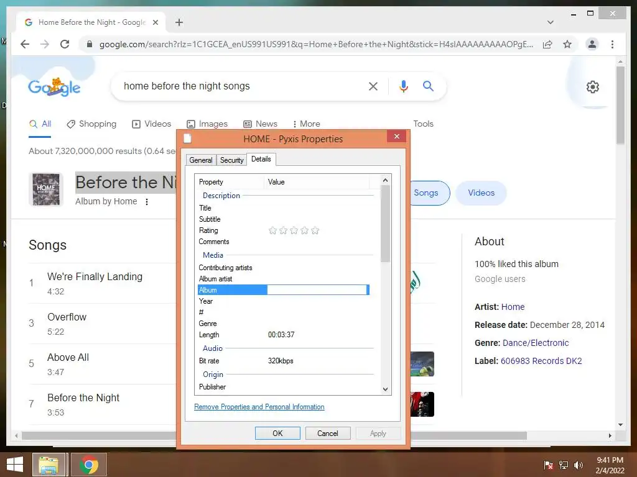
Task: Close the HOME - Pyxis Properties dialog
Action: point(396,137)
